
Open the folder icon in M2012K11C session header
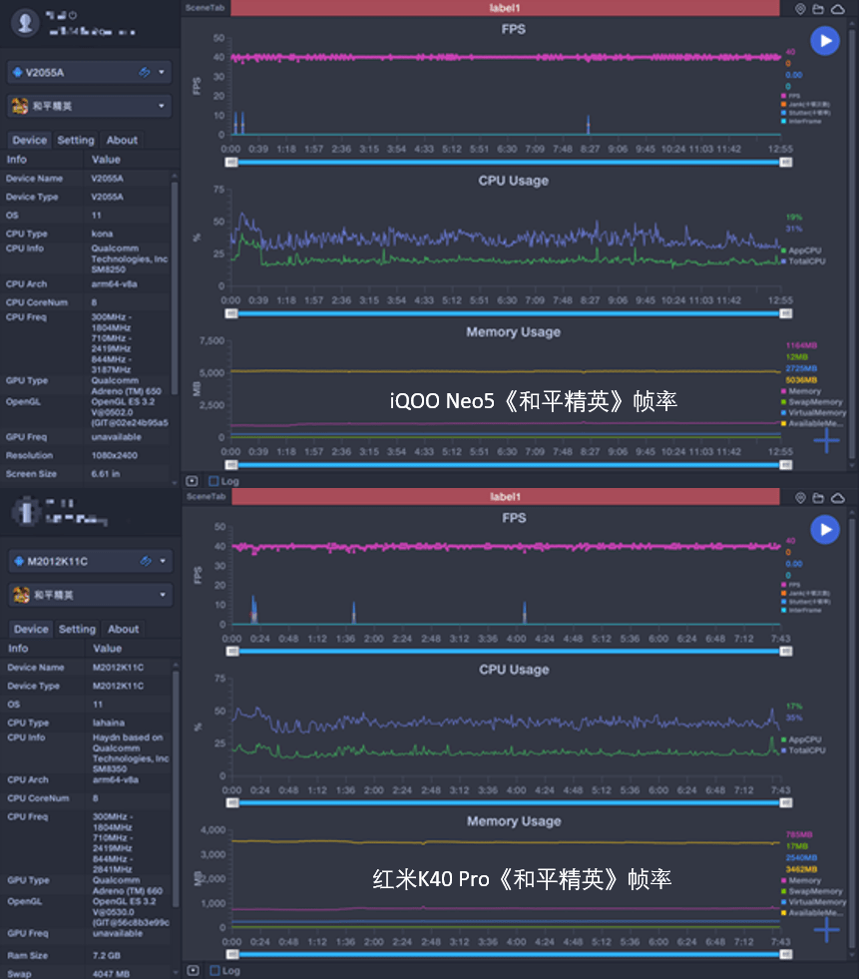tap(818, 498)
